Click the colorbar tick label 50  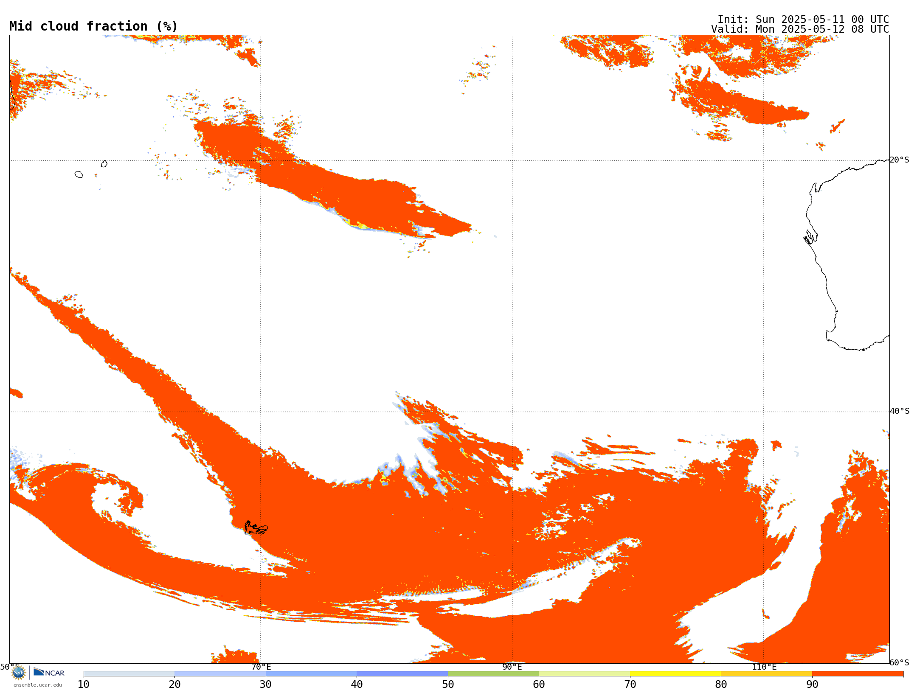click(x=448, y=684)
